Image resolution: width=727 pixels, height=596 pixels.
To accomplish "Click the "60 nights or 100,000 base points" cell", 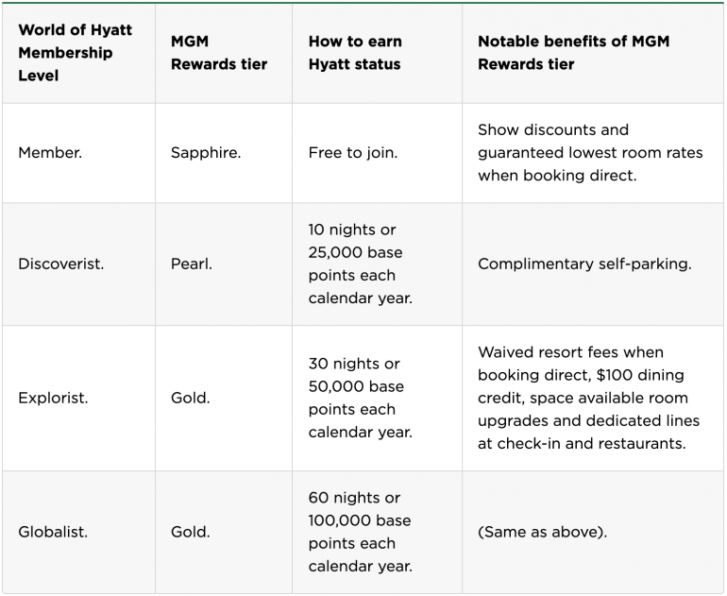I will (361, 532).
